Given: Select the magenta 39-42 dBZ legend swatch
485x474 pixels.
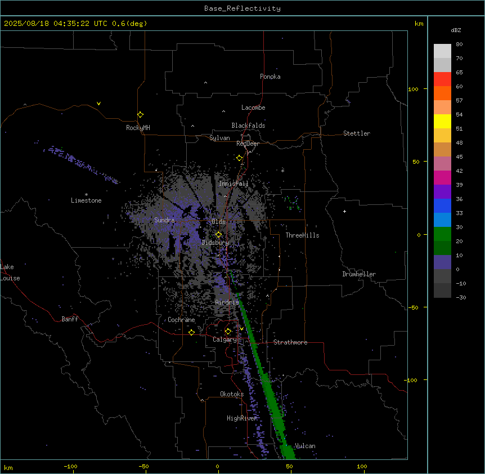Looking at the screenshot, I should [442, 177].
